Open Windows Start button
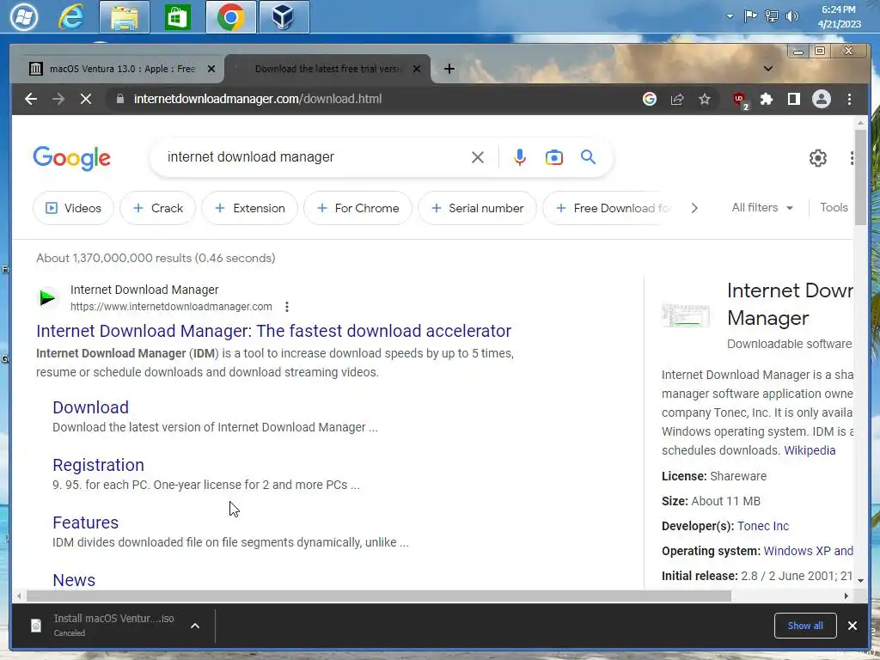The height and width of the screenshot is (660, 880). [23, 16]
